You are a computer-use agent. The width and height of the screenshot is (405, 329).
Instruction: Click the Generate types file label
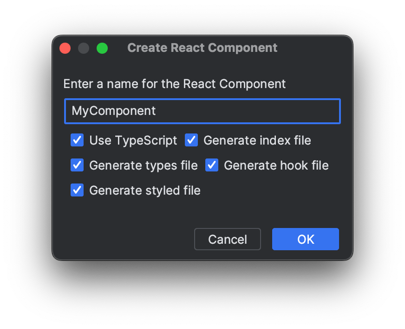(x=143, y=165)
